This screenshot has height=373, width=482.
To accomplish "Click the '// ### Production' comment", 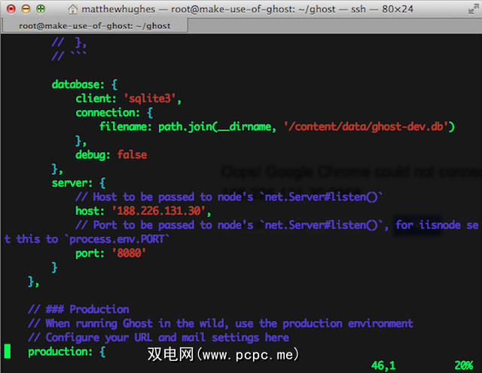I will (x=78, y=310).
